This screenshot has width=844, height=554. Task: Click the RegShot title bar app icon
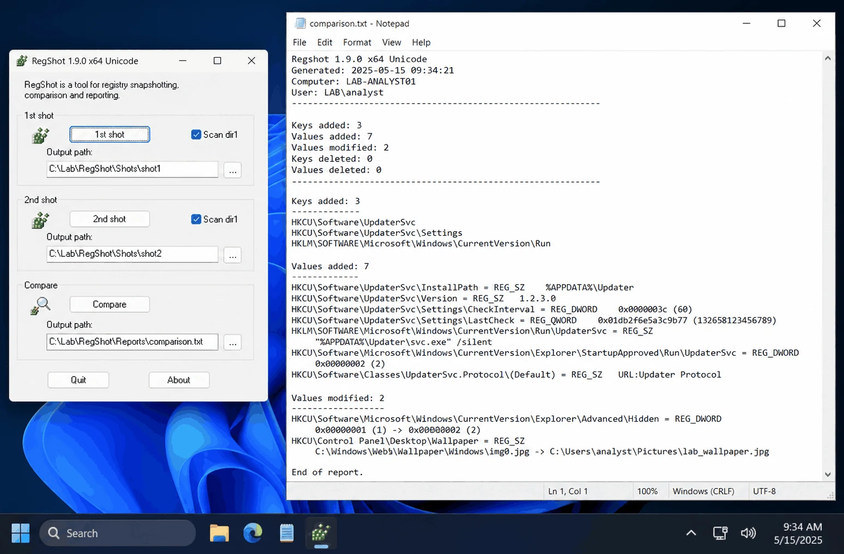coord(22,61)
